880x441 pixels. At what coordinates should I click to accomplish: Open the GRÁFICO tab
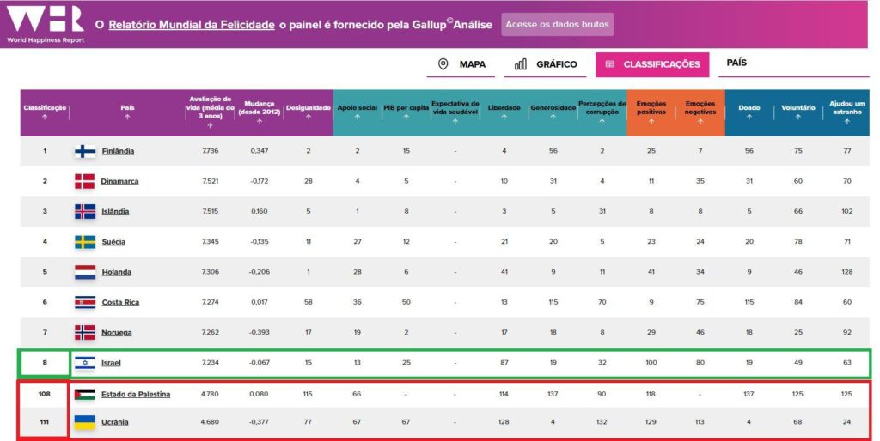(x=546, y=64)
